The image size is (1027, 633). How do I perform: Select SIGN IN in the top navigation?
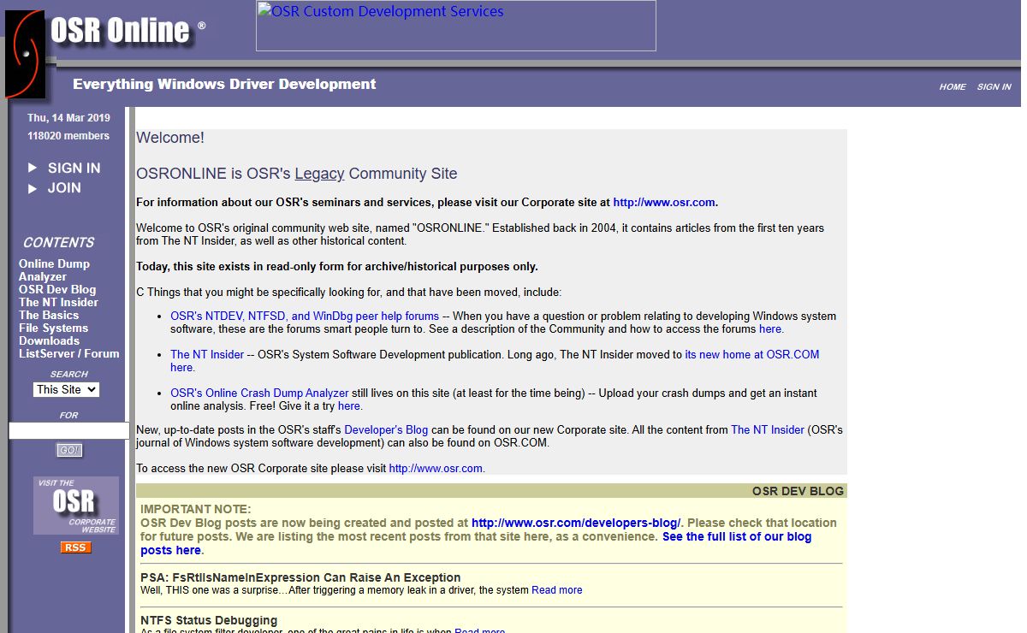point(994,86)
